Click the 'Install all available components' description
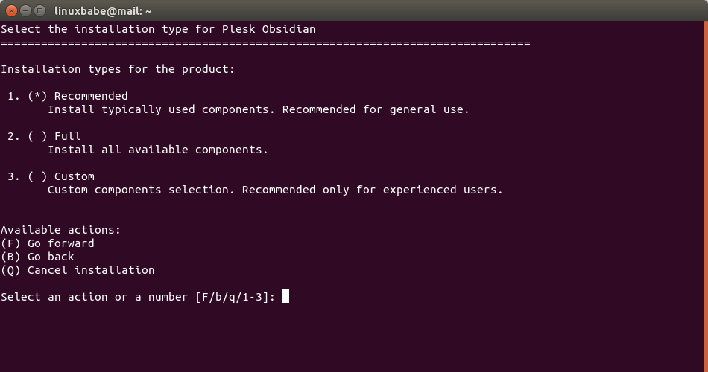 click(x=158, y=150)
